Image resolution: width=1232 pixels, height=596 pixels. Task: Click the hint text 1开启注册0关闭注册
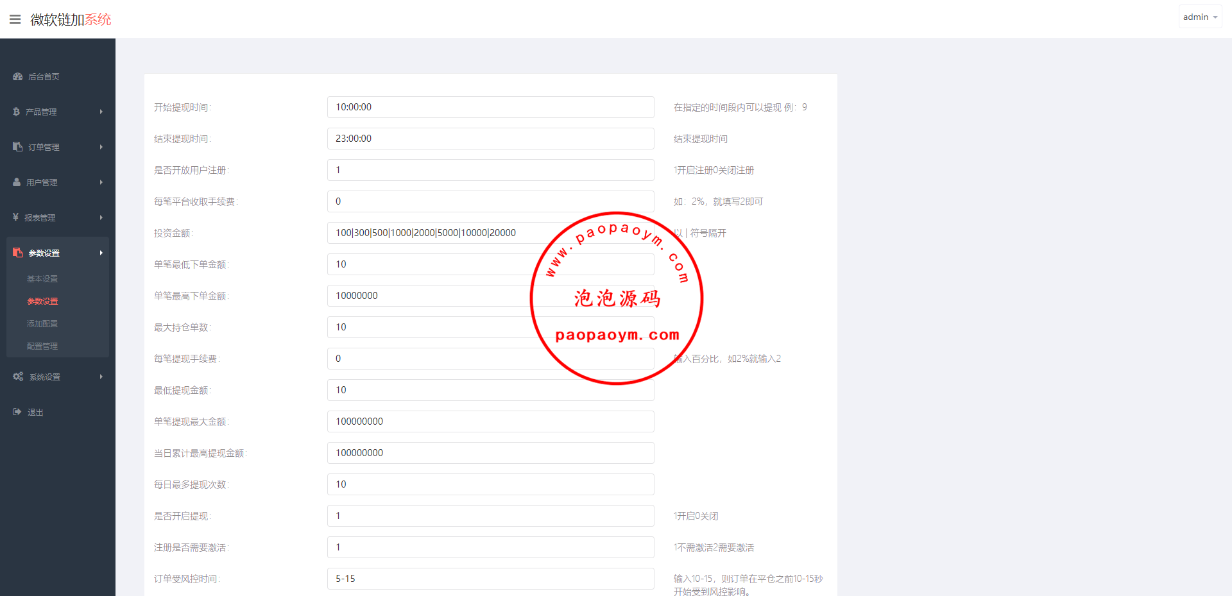coord(714,170)
